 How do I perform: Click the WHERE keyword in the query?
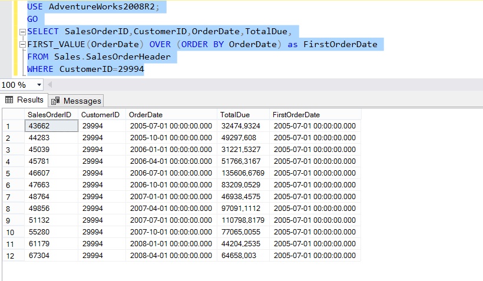point(40,69)
